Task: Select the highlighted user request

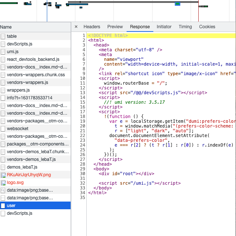Action: pyautogui.click(x=35, y=206)
